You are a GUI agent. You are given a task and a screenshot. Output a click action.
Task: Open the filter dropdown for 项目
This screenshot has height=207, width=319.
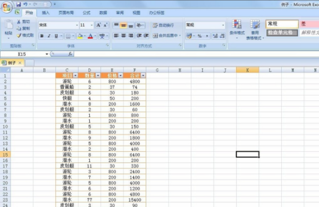[75, 75]
